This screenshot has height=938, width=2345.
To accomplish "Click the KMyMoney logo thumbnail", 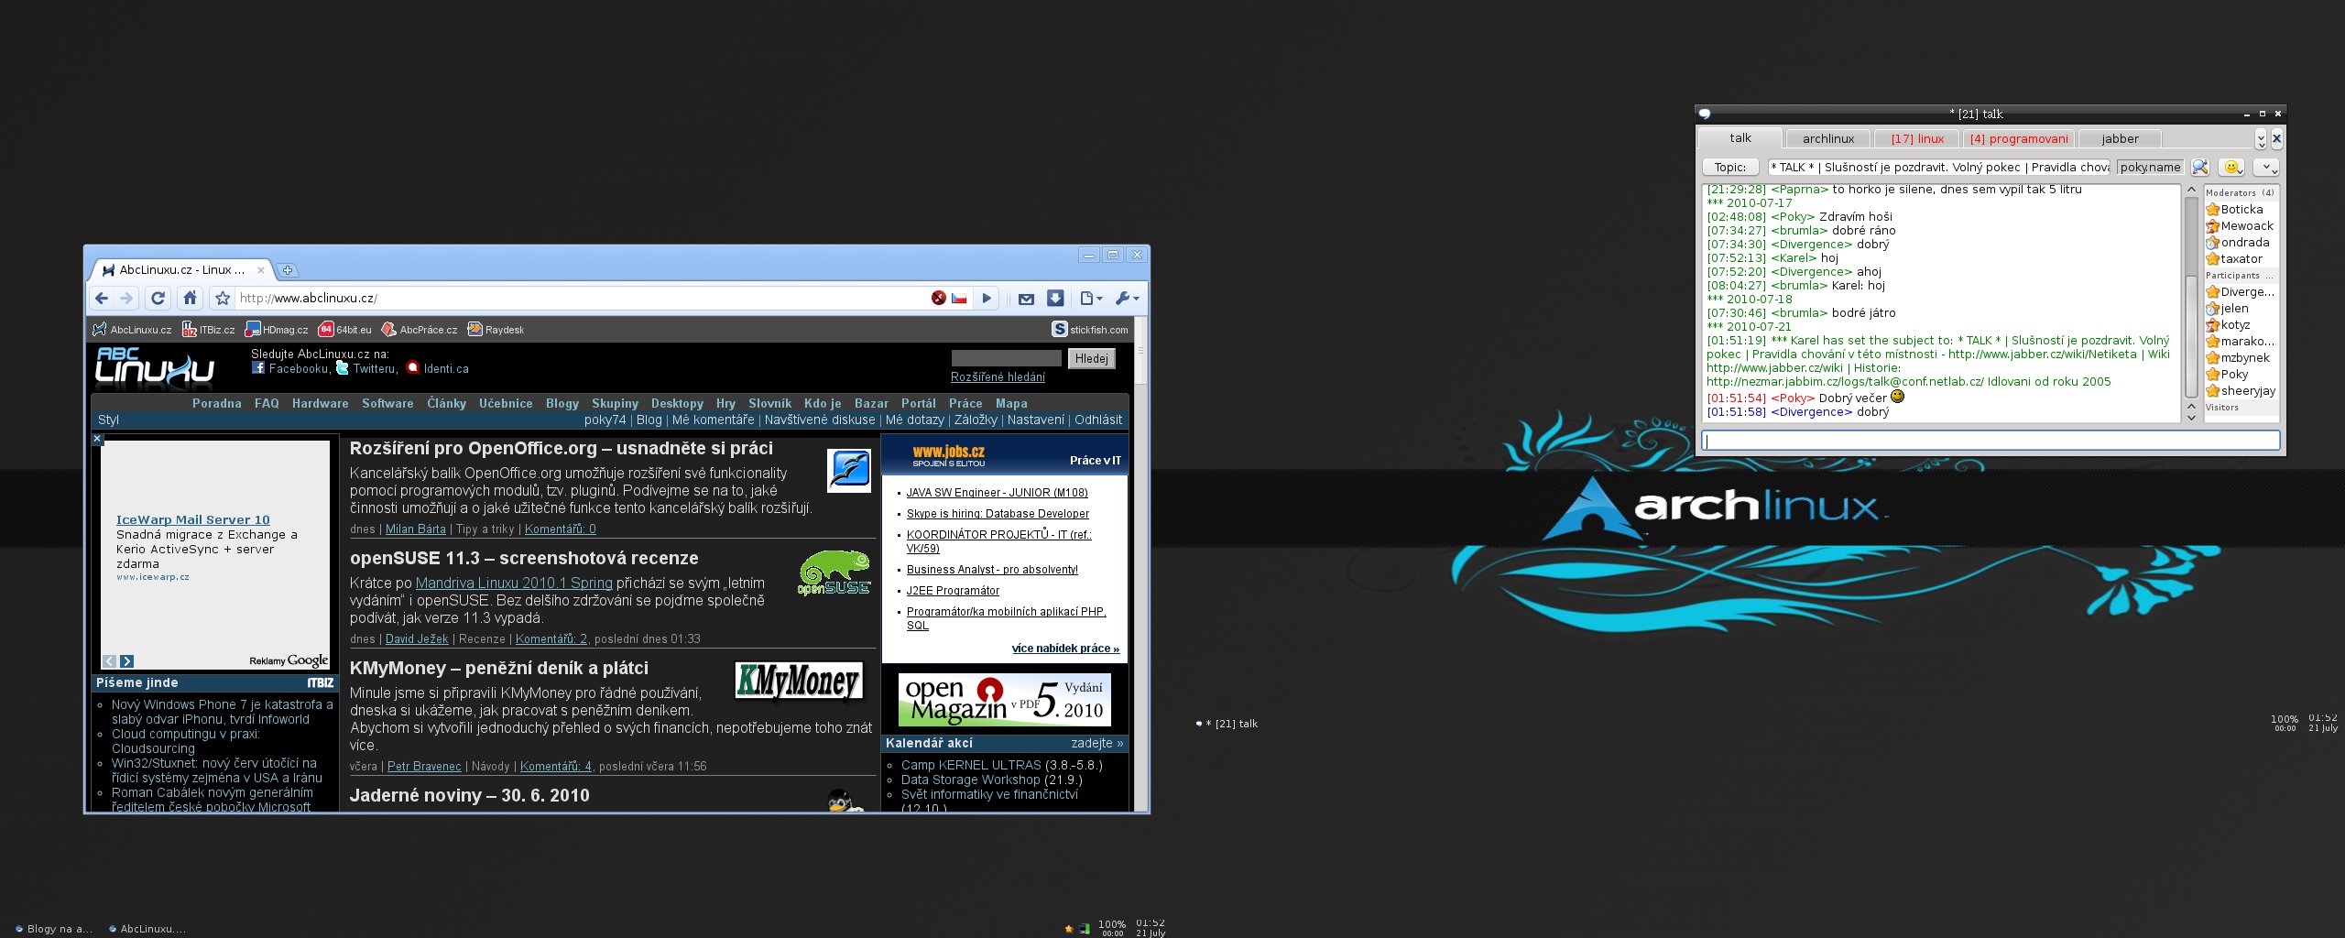I will coord(799,682).
